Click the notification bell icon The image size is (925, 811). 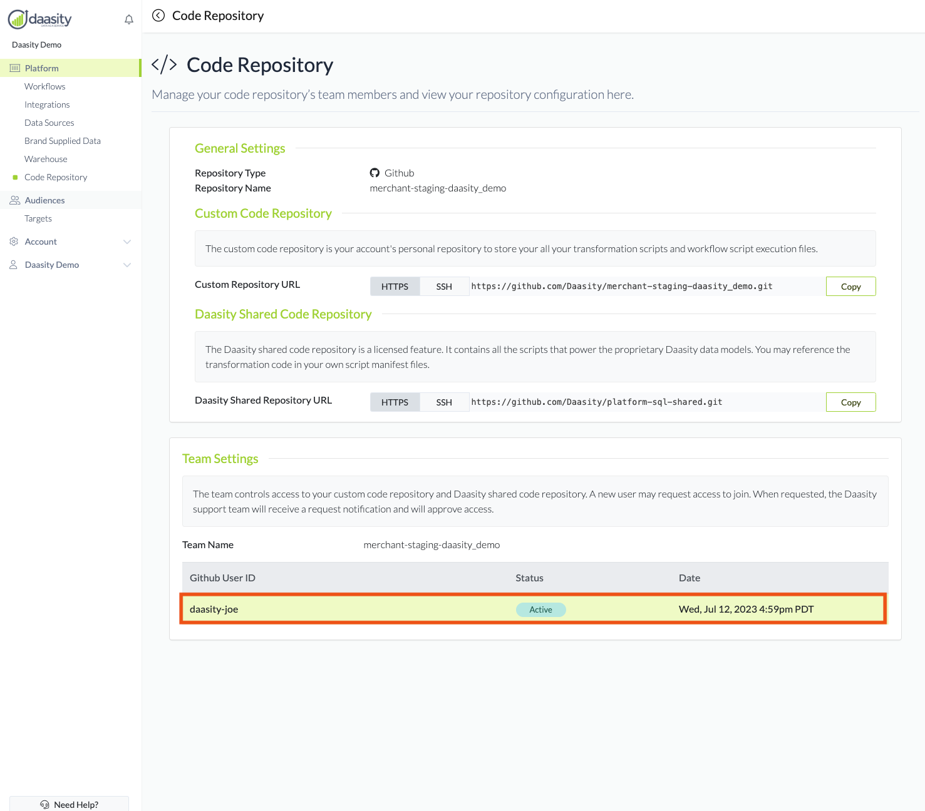tap(129, 19)
